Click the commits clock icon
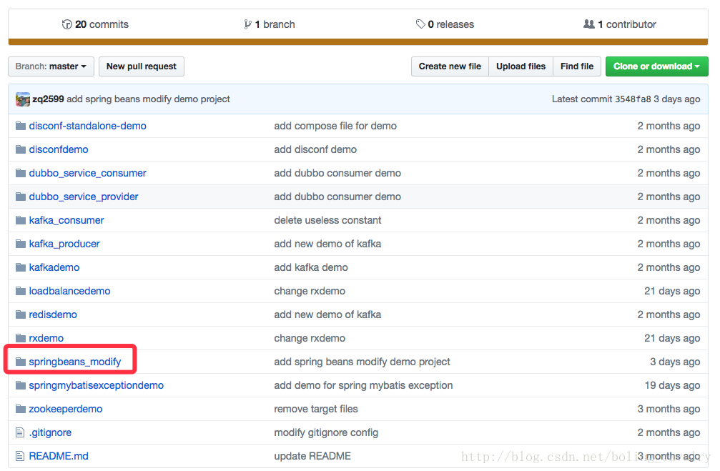The width and height of the screenshot is (720, 471). [67, 24]
